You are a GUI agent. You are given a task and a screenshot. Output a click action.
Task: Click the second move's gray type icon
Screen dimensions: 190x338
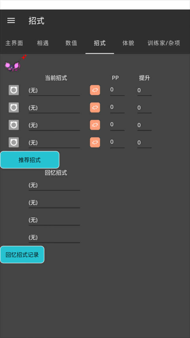pos(14,108)
